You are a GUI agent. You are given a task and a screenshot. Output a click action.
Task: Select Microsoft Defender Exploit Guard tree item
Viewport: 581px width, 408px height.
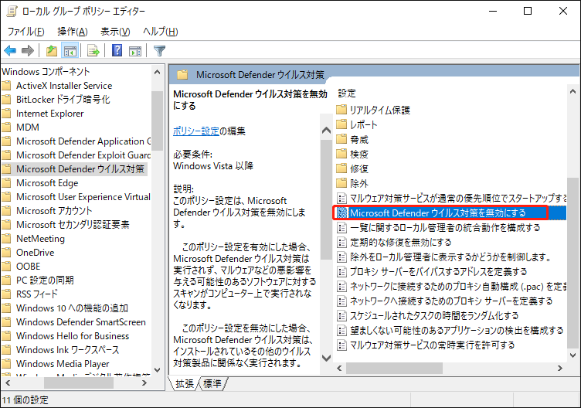tap(83, 155)
